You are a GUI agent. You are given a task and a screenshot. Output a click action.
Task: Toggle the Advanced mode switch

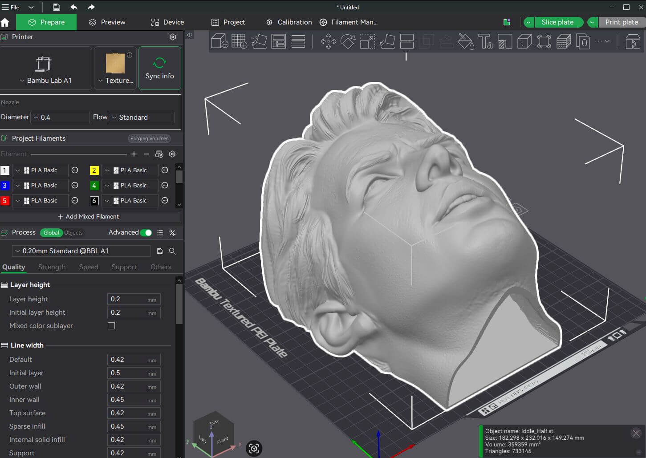point(146,232)
